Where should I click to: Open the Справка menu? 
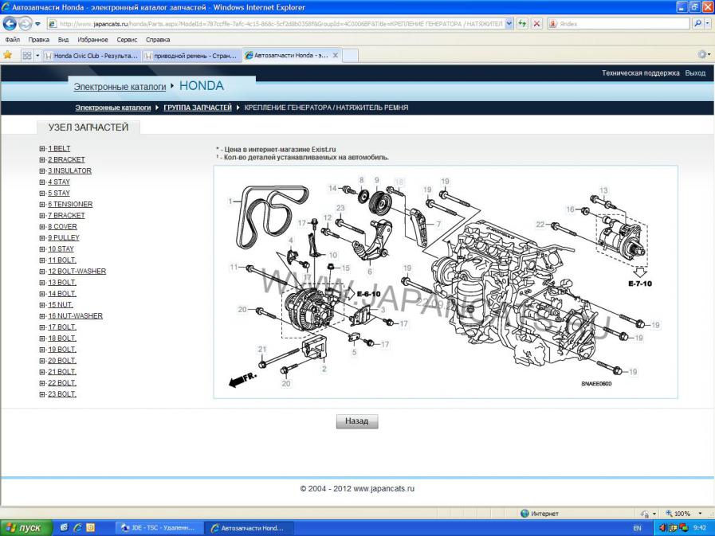click(158, 40)
